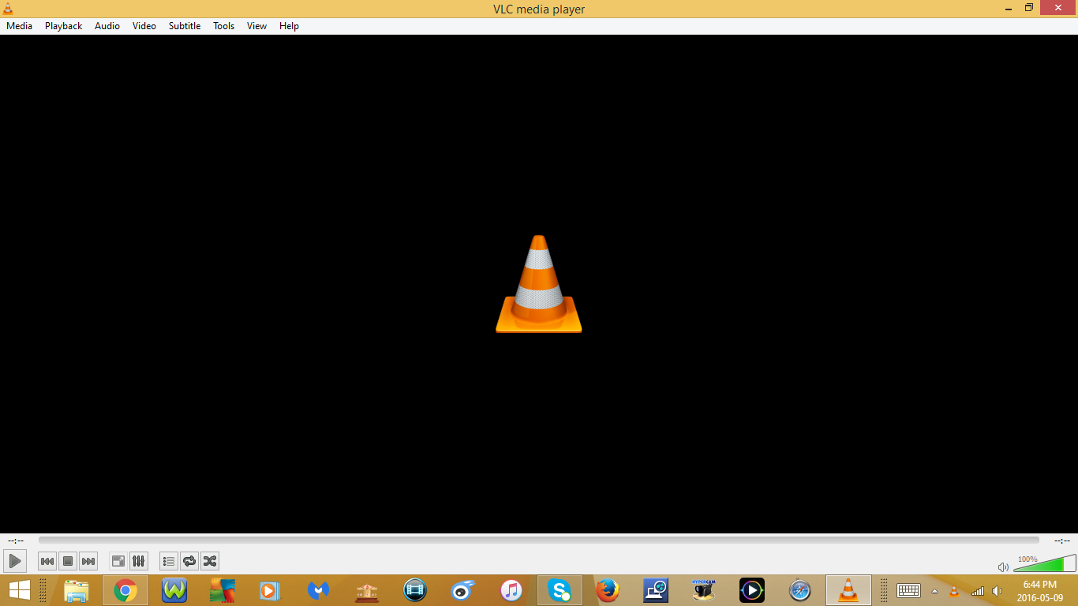Switch to Google Chrome in taskbar

tap(125, 590)
